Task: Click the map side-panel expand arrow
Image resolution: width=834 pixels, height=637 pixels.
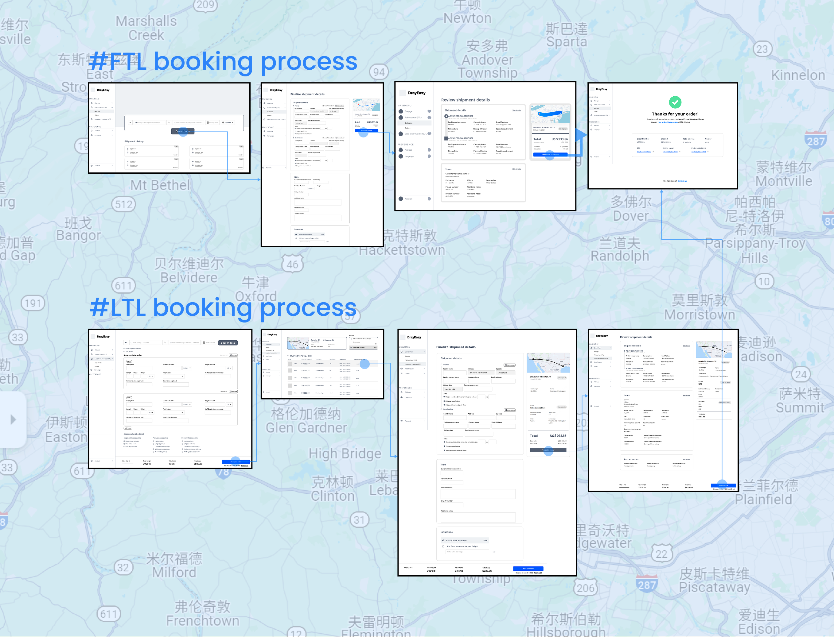Action: point(13,419)
